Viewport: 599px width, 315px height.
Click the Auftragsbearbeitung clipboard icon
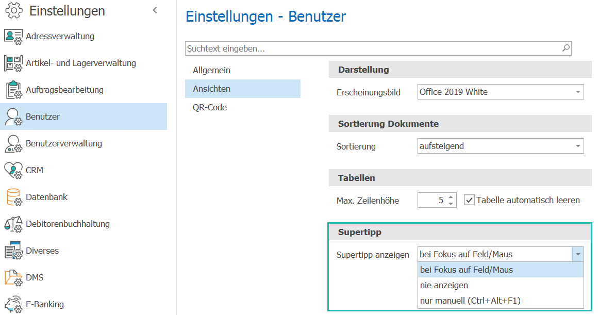point(13,90)
